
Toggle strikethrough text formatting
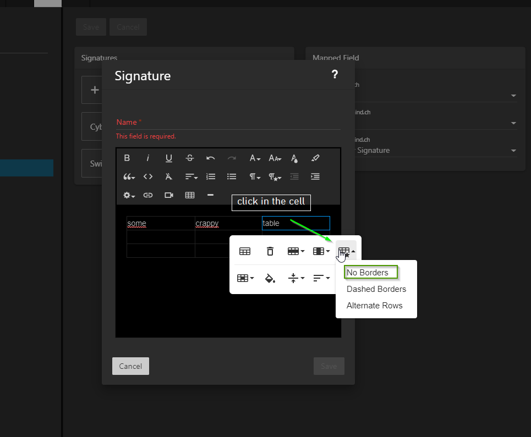click(190, 158)
